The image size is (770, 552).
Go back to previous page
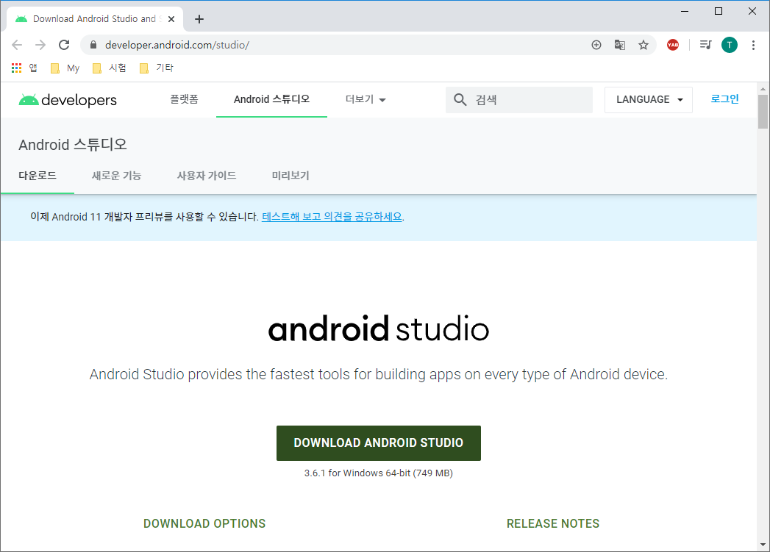[17, 45]
